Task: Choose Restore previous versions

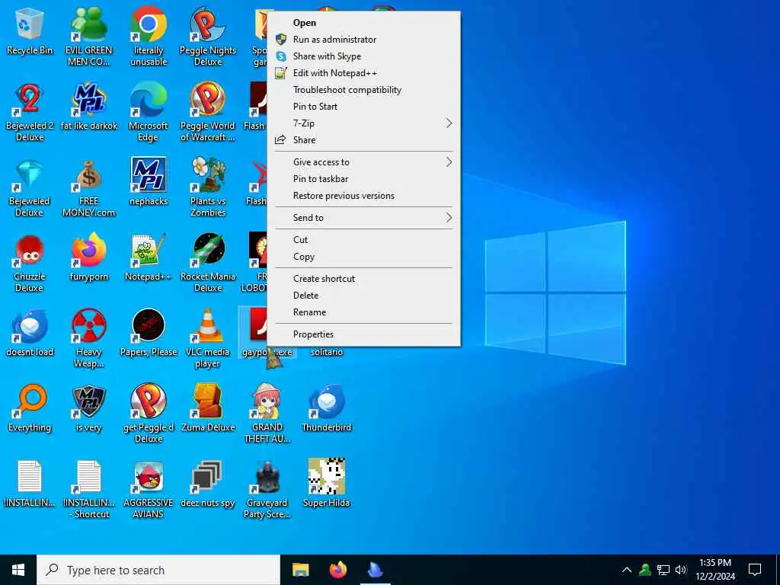Action: point(363,196)
